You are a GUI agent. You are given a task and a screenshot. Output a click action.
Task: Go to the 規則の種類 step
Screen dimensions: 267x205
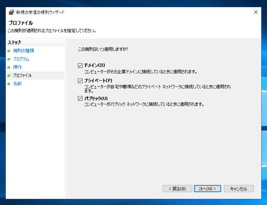24,51
